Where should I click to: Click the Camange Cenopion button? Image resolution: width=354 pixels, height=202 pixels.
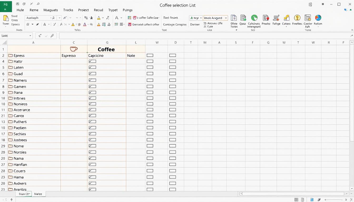coord(175,24)
